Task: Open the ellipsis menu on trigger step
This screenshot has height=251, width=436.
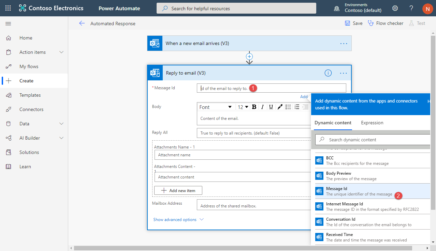Action: (x=344, y=44)
